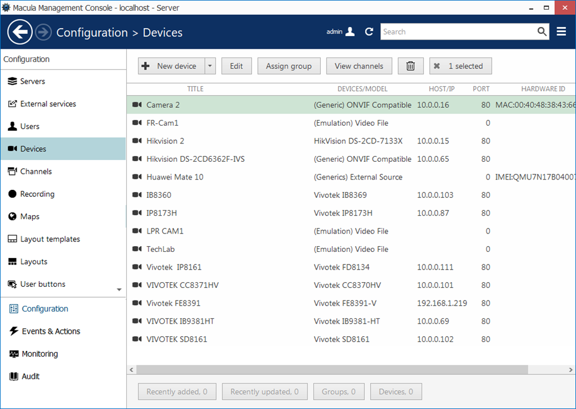This screenshot has height=409, width=576.
Task: Click the Edit button
Action: [x=236, y=66]
